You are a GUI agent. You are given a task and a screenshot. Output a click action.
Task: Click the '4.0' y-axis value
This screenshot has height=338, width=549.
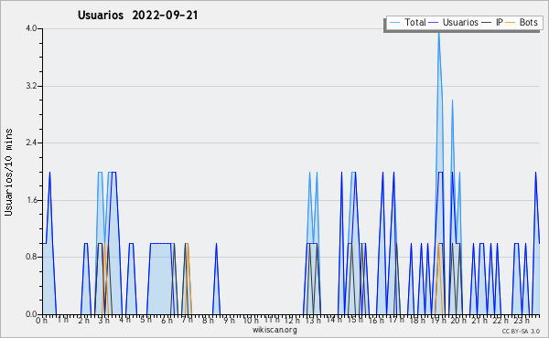(31, 28)
